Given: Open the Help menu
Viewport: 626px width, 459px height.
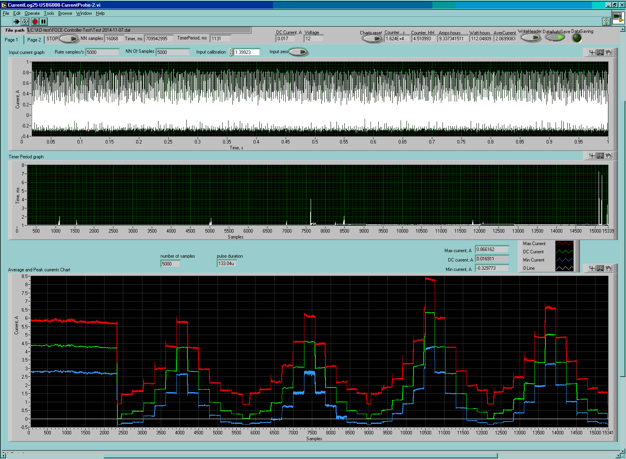Looking at the screenshot, I should (x=100, y=13).
